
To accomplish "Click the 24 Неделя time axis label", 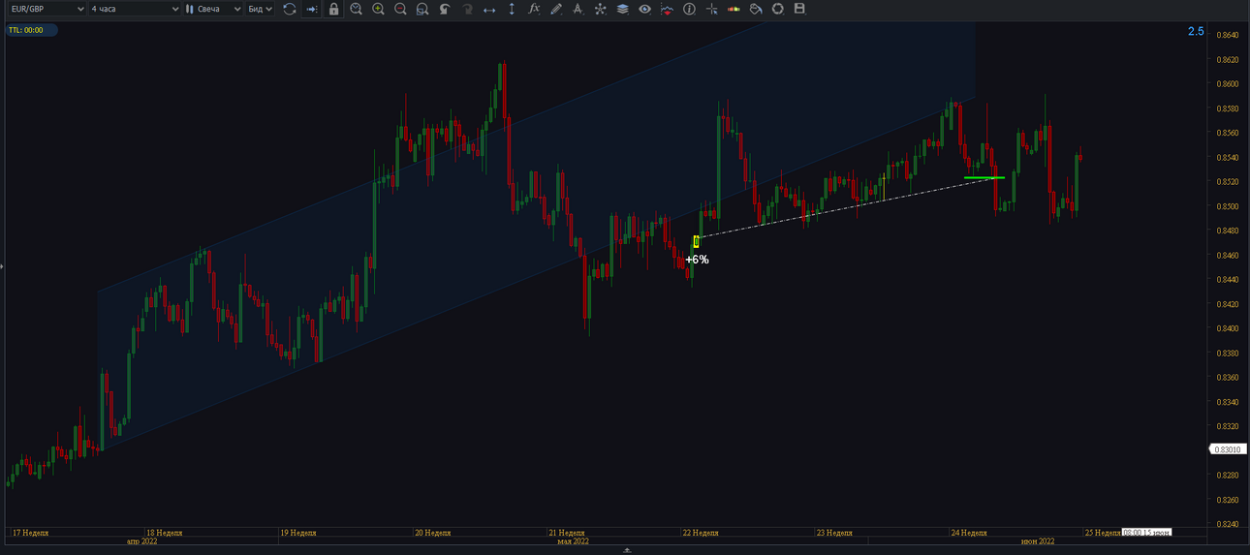I will pos(968,532).
